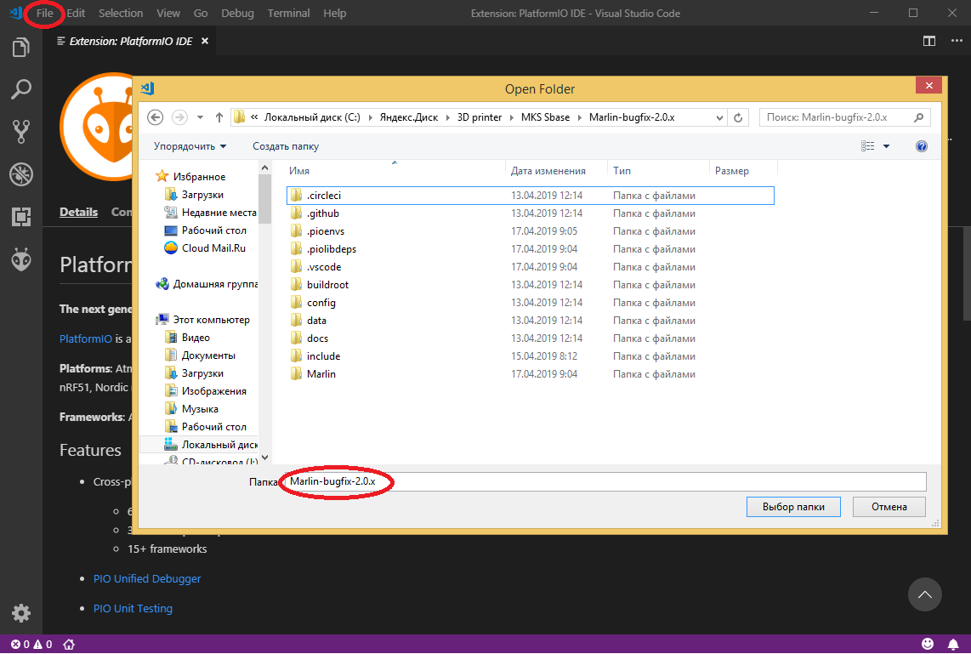Open the dialog help button
This screenshot has width=971, height=654.
[x=922, y=146]
